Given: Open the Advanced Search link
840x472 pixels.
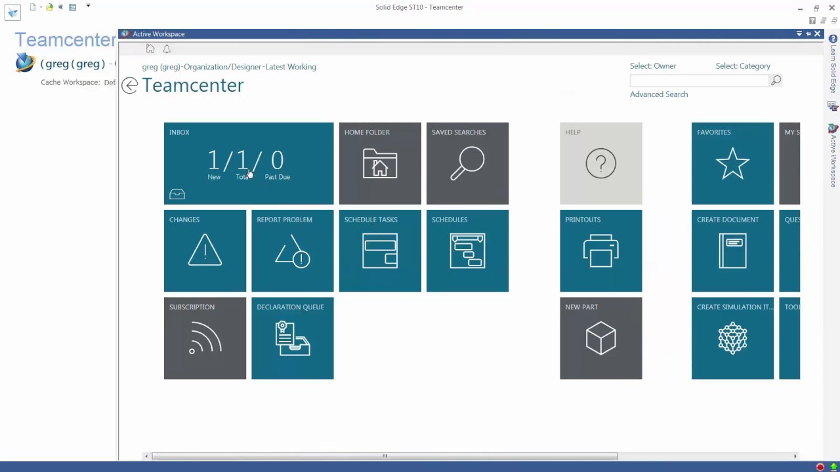Looking at the screenshot, I should click(658, 94).
